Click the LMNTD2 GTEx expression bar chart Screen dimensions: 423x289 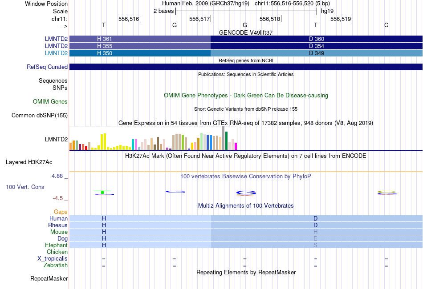pos(153,138)
